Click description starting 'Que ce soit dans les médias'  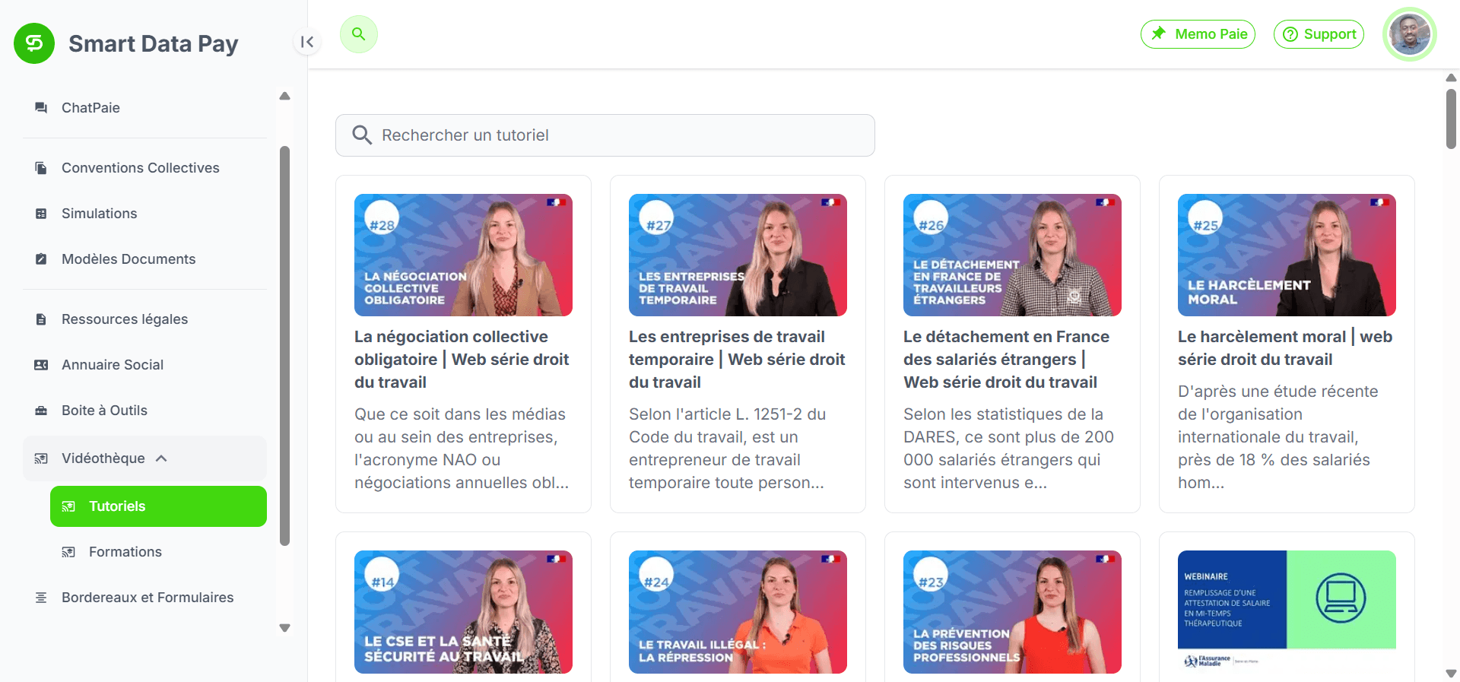point(463,449)
